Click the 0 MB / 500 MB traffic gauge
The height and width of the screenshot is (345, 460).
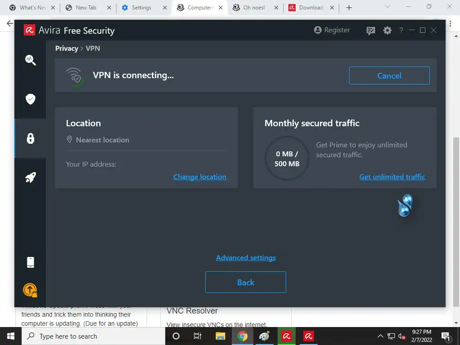tap(287, 159)
